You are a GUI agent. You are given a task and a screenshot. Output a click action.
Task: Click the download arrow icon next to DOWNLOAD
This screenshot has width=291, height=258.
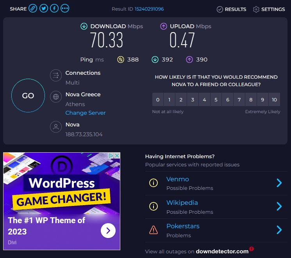click(x=84, y=26)
